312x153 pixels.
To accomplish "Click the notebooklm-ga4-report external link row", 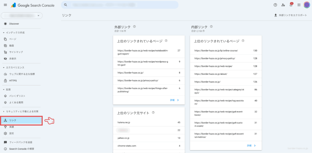I will coord(149,52).
